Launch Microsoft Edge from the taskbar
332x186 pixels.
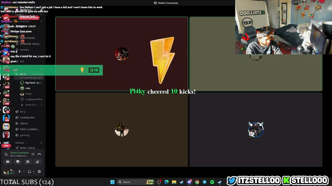[x=167, y=182]
